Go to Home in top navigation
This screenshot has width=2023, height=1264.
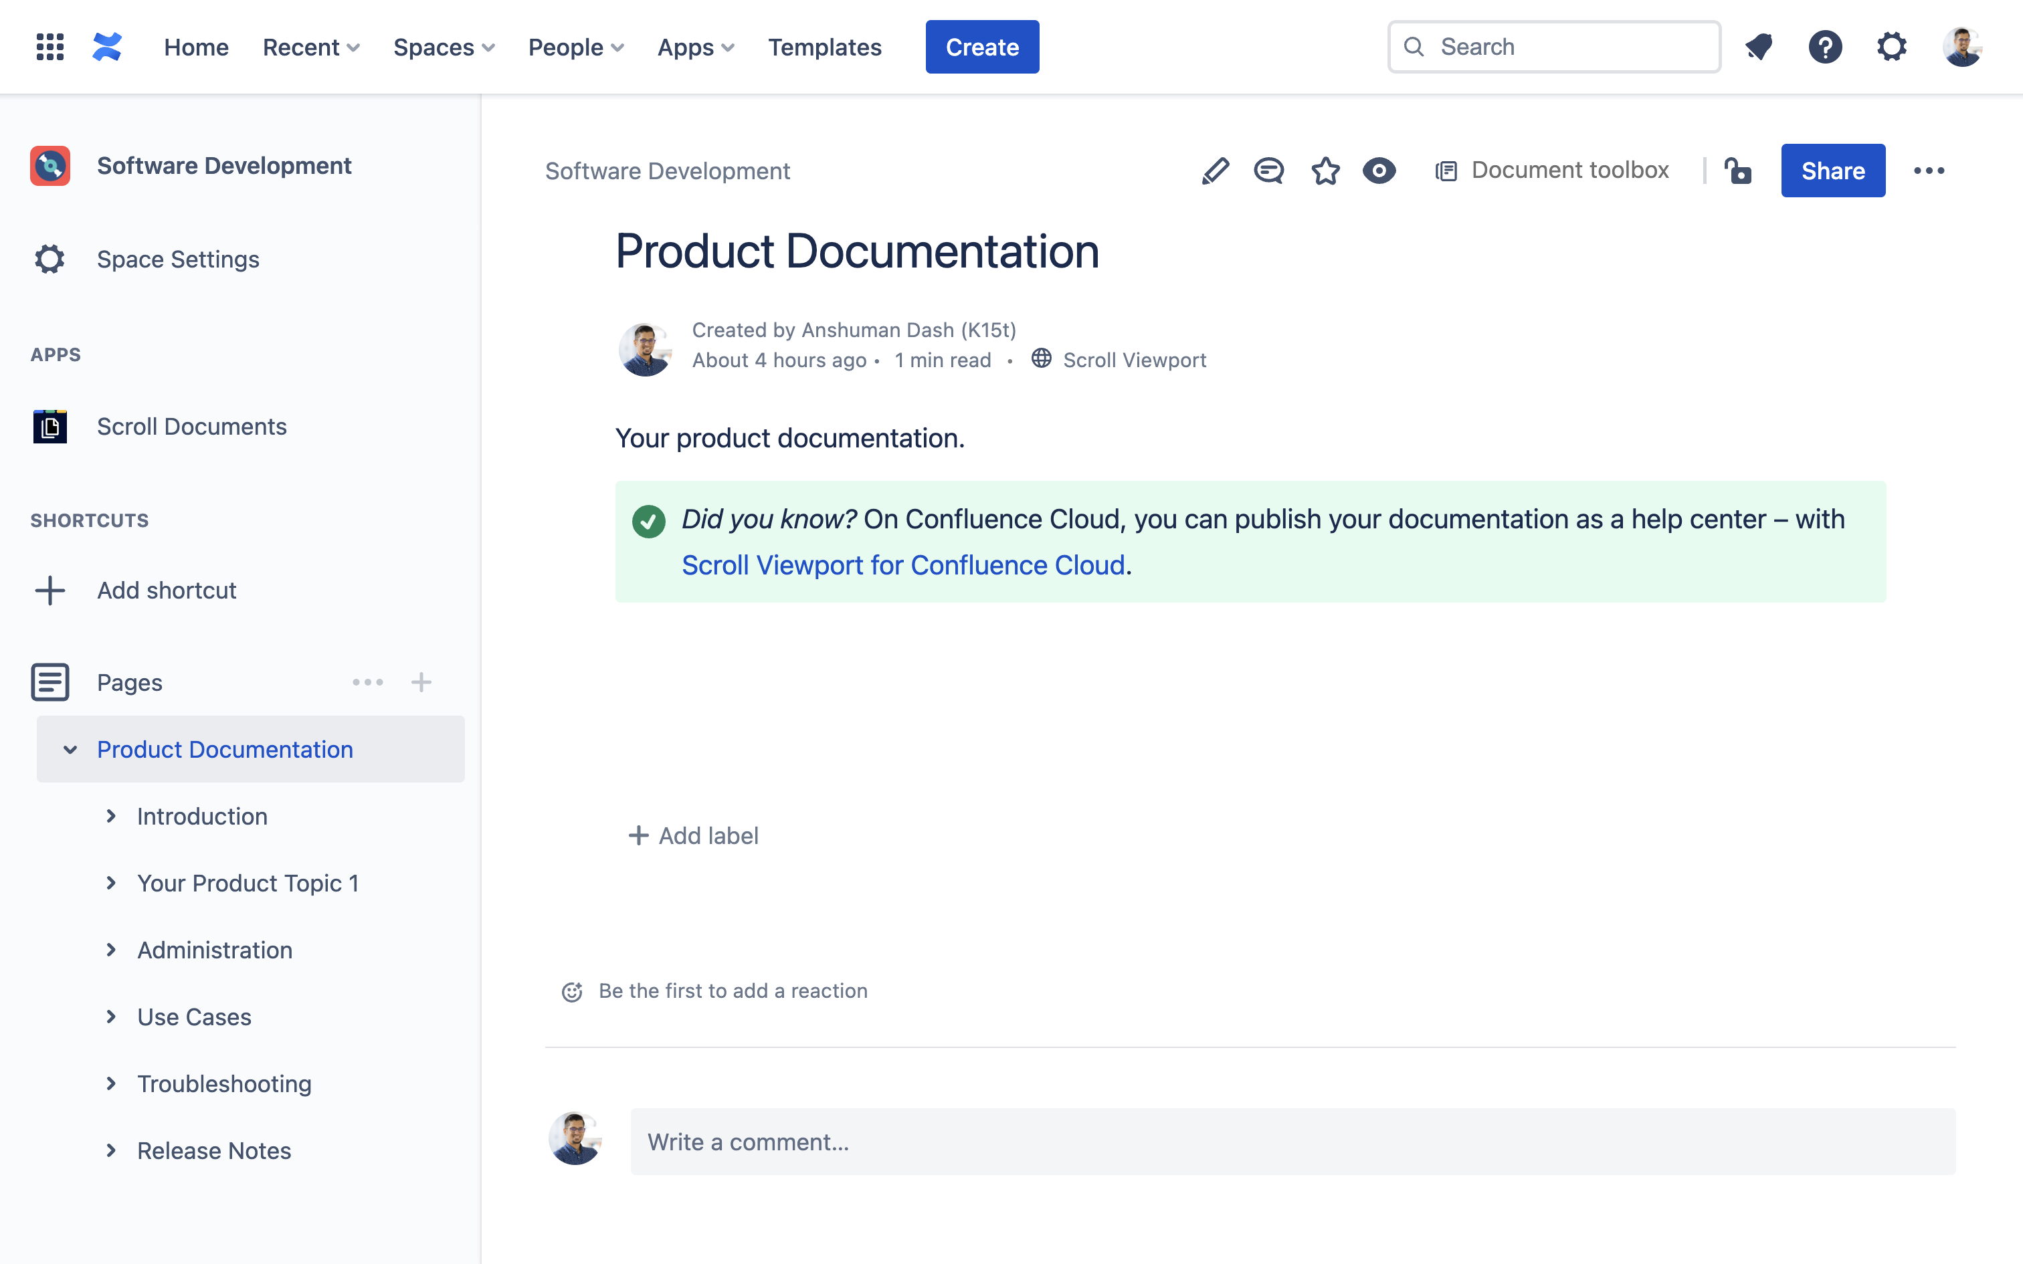195,47
